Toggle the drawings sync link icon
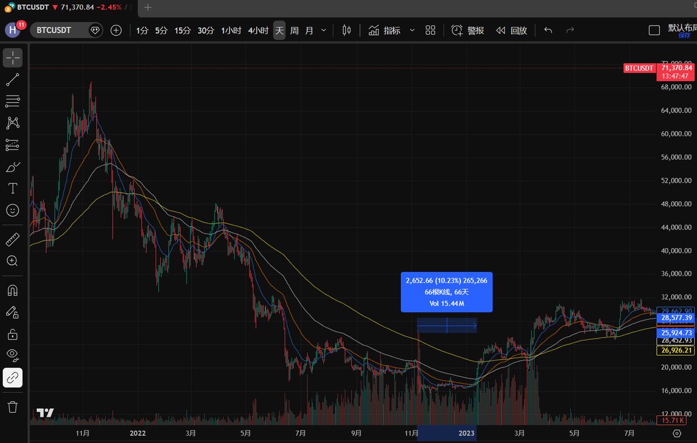 13,377
